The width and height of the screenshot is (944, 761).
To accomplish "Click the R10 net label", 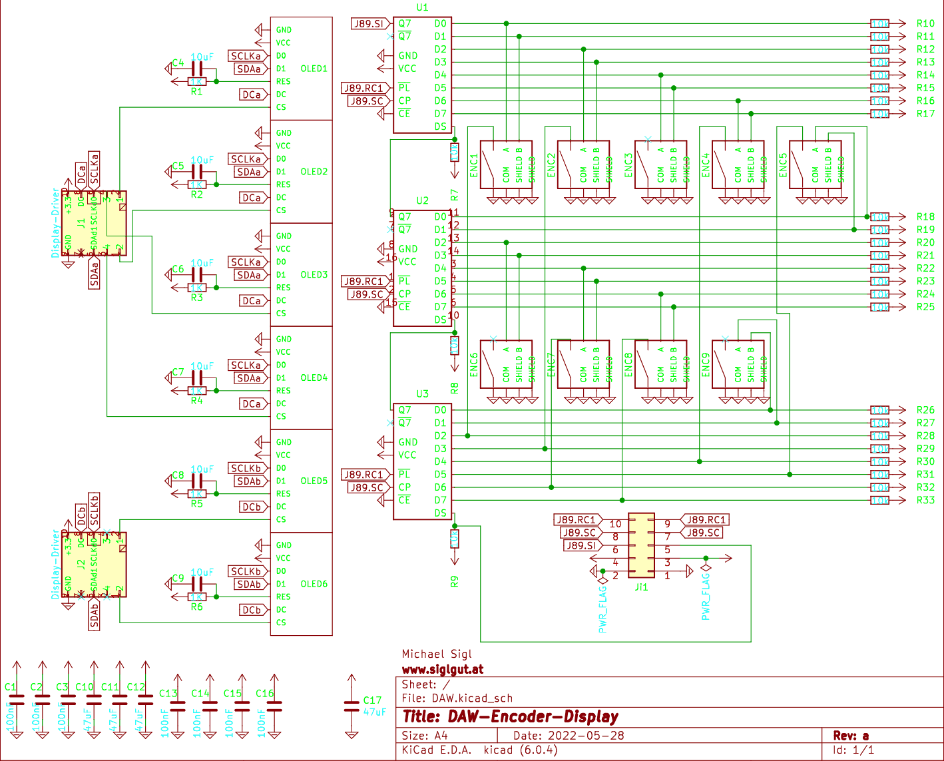I will click(x=925, y=23).
